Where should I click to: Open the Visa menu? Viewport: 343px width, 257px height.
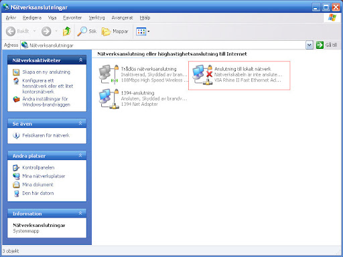[52, 17]
